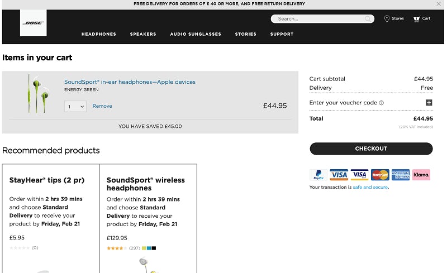Open the "safe and secure" link

pyautogui.click(x=370, y=188)
